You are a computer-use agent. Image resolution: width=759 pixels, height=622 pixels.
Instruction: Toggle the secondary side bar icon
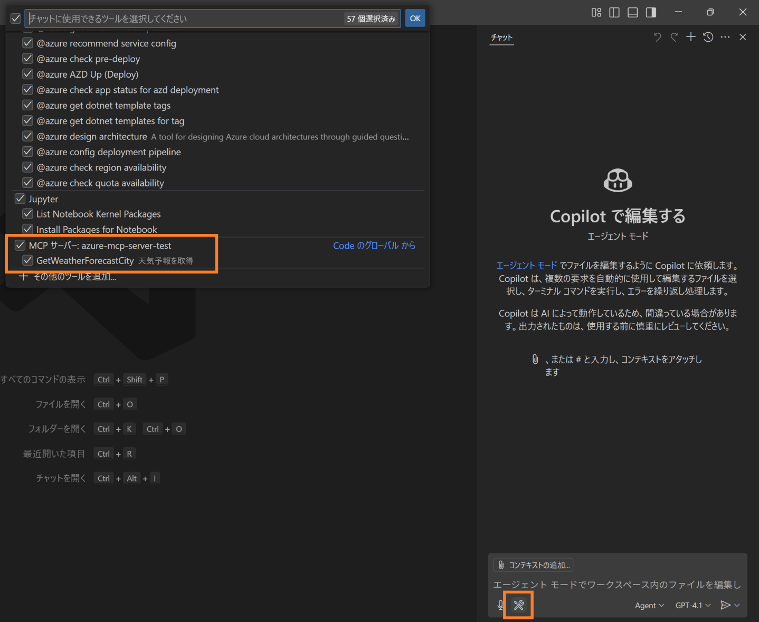(x=651, y=12)
